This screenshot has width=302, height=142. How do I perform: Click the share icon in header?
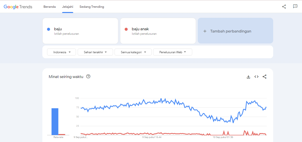(x=284, y=7)
